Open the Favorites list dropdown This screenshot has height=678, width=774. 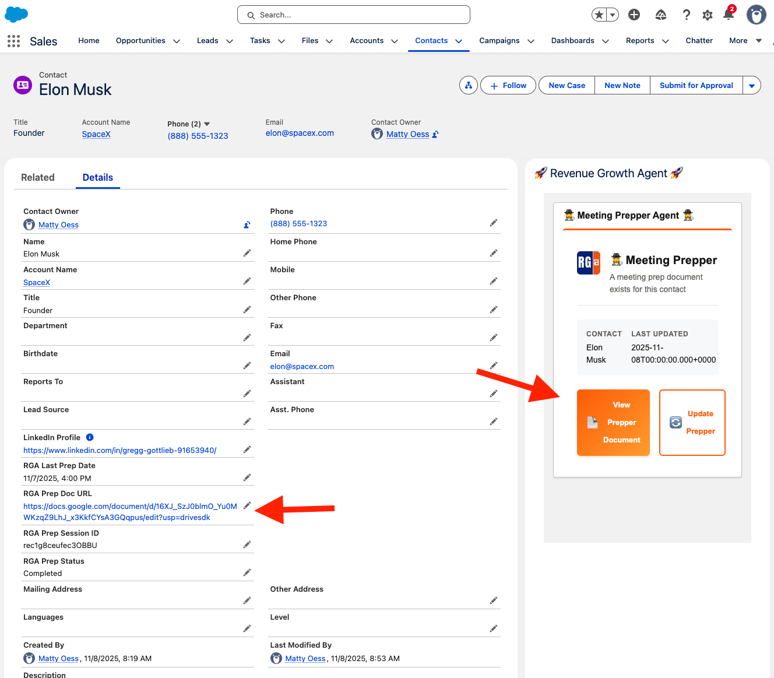point(613,15)
